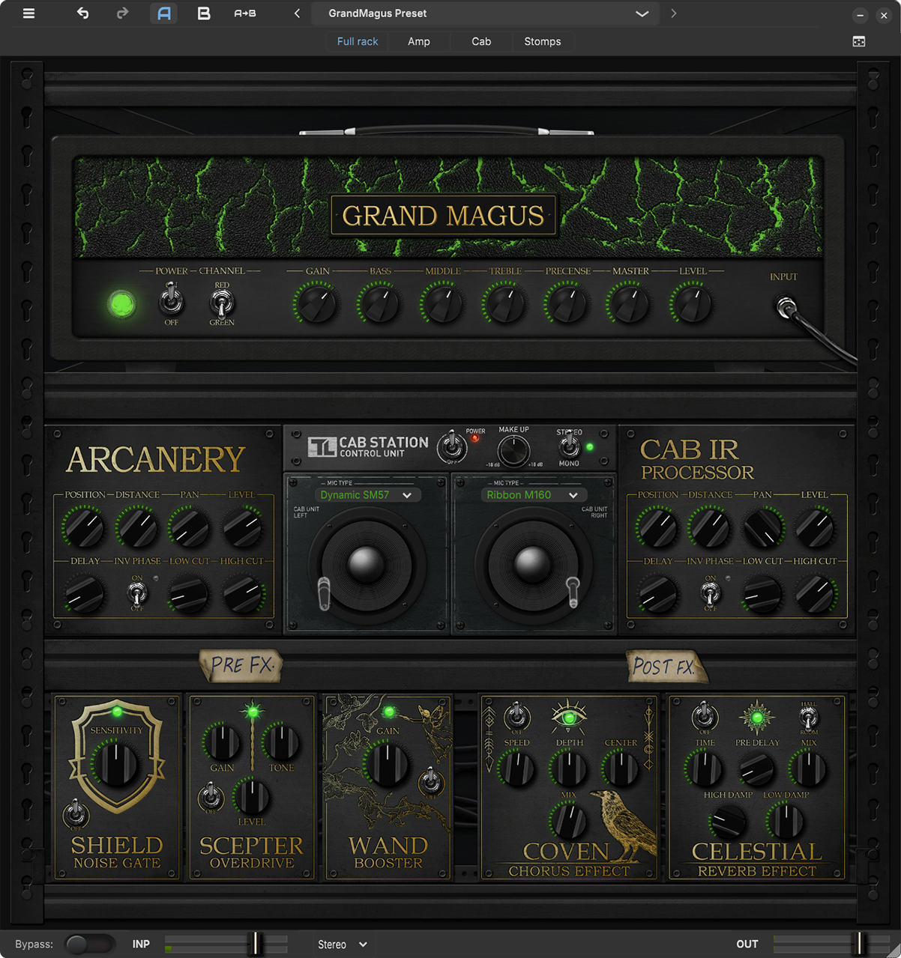Switch to the Stomps tab

(542, 41)
